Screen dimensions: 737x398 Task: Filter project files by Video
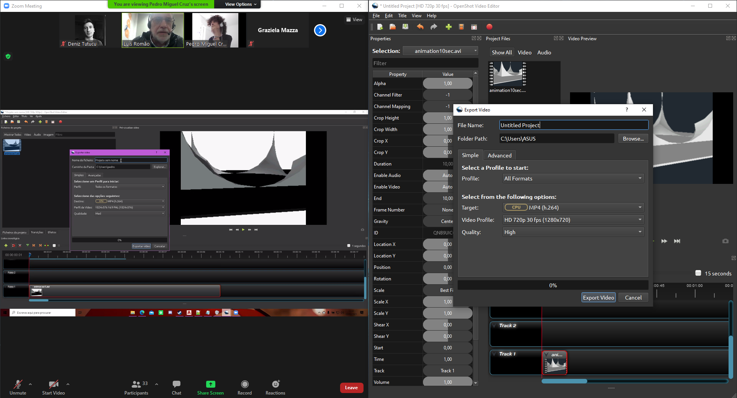[524, 52]
